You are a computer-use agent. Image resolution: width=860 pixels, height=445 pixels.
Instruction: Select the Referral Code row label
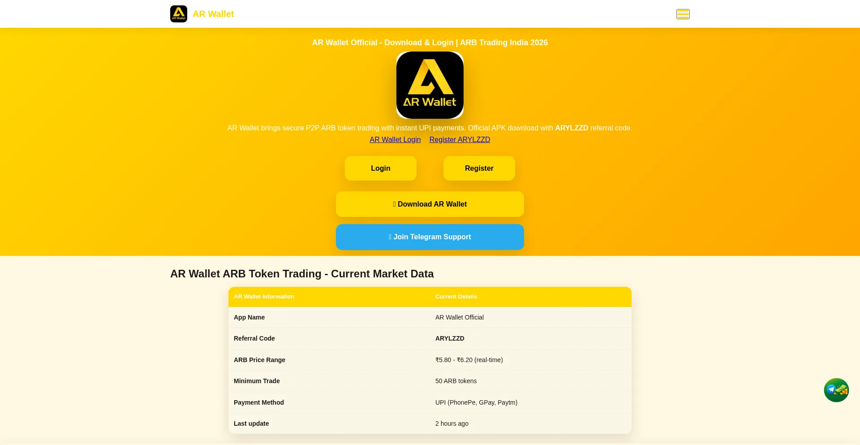254,338
